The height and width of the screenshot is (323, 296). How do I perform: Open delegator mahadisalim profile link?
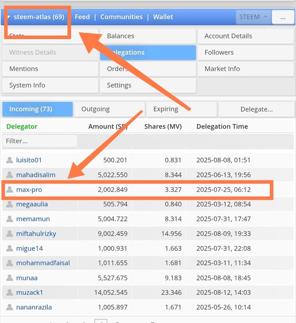coord(36,175)
